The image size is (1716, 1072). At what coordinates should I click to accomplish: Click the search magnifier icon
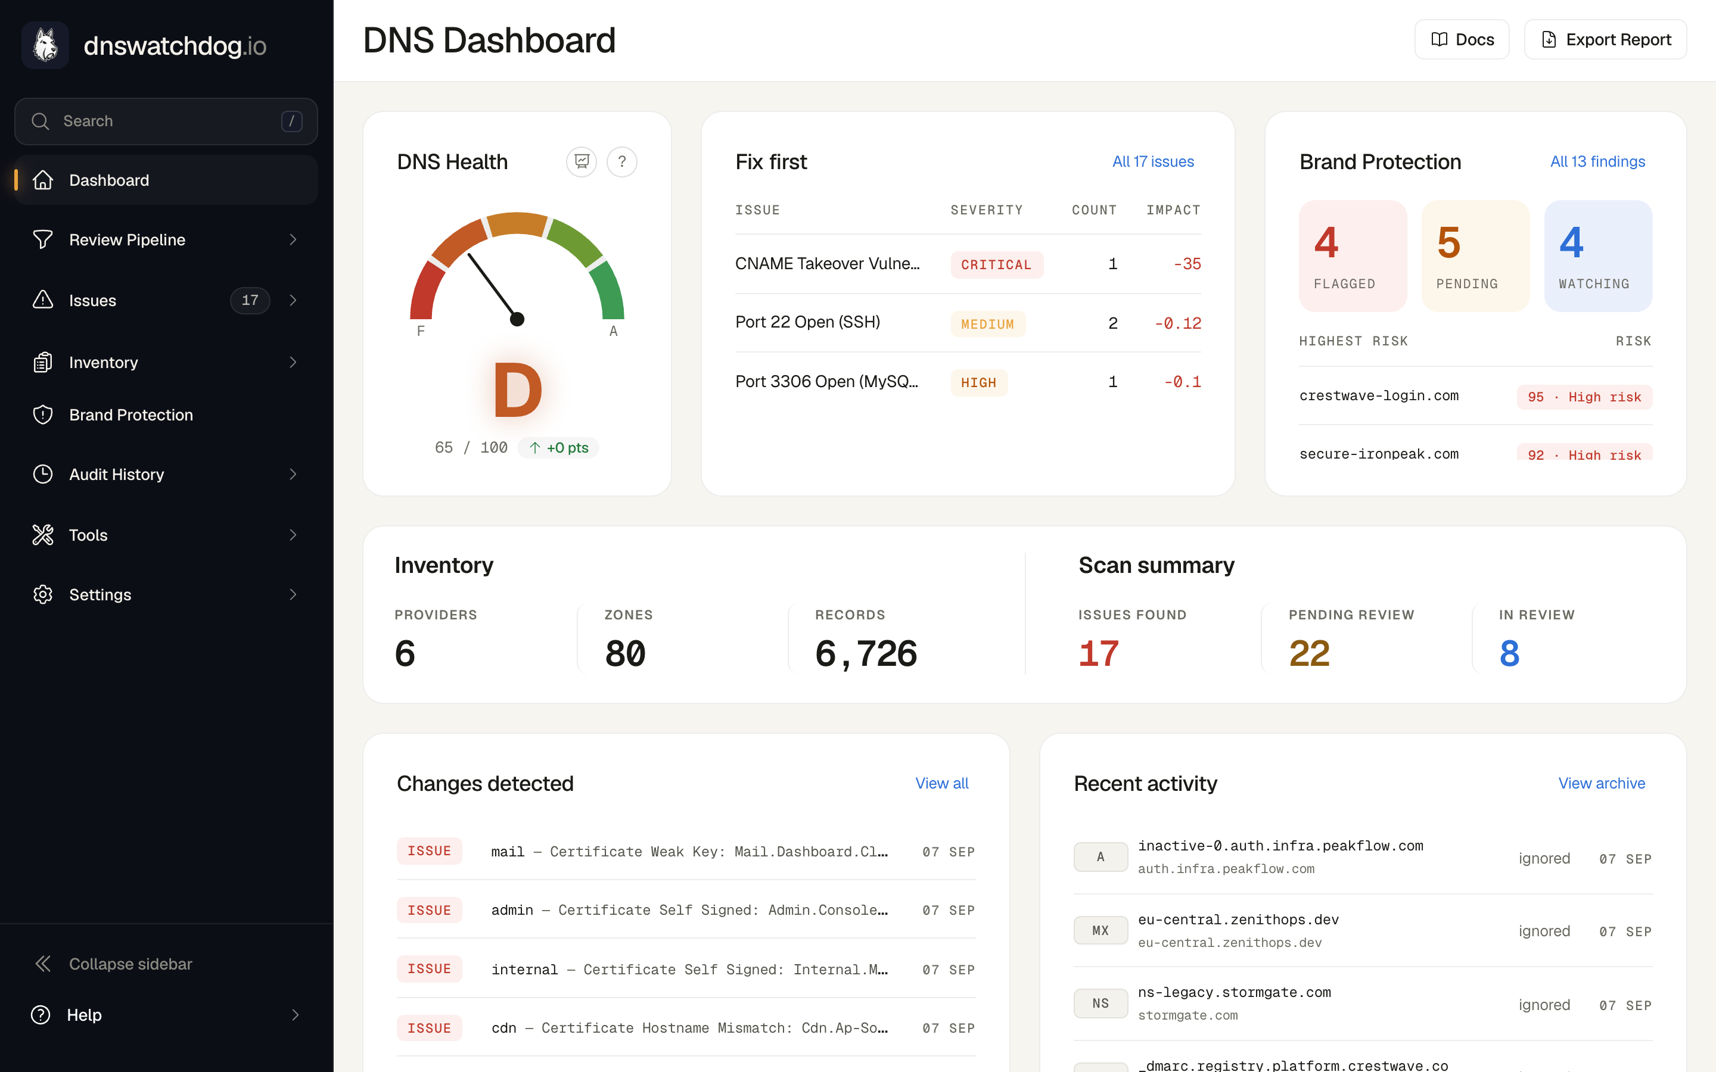(x=41, y=121)
